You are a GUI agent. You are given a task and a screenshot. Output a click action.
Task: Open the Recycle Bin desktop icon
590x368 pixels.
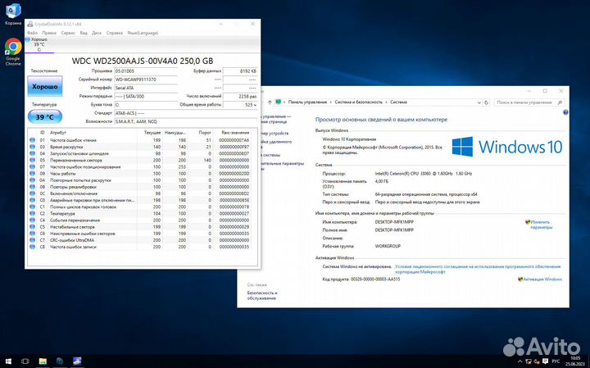[x=13, y=13]
